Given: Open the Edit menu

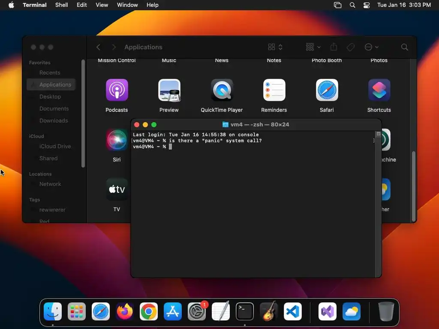Looking at the screenshot, I should point(82,5).
